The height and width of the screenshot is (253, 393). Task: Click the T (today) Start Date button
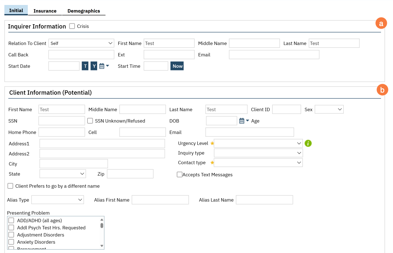coord(85,66)
